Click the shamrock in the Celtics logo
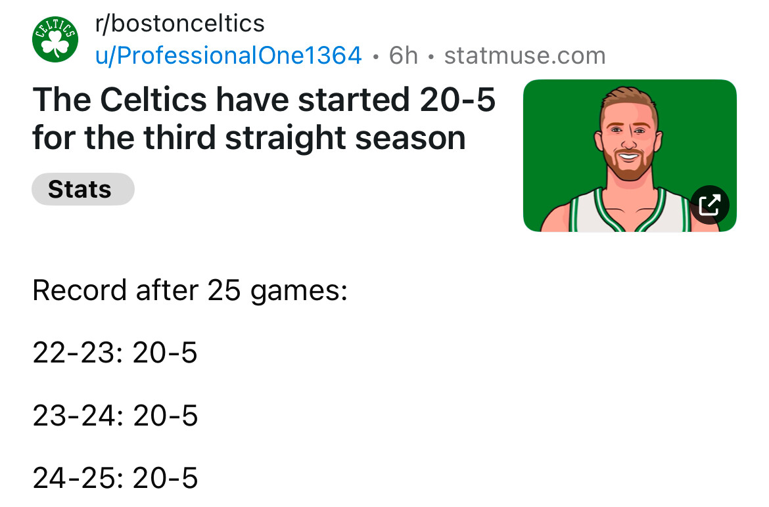 click(55, 45)
